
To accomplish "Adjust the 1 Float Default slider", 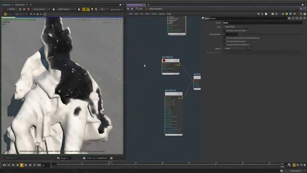I will click(271, 34).
